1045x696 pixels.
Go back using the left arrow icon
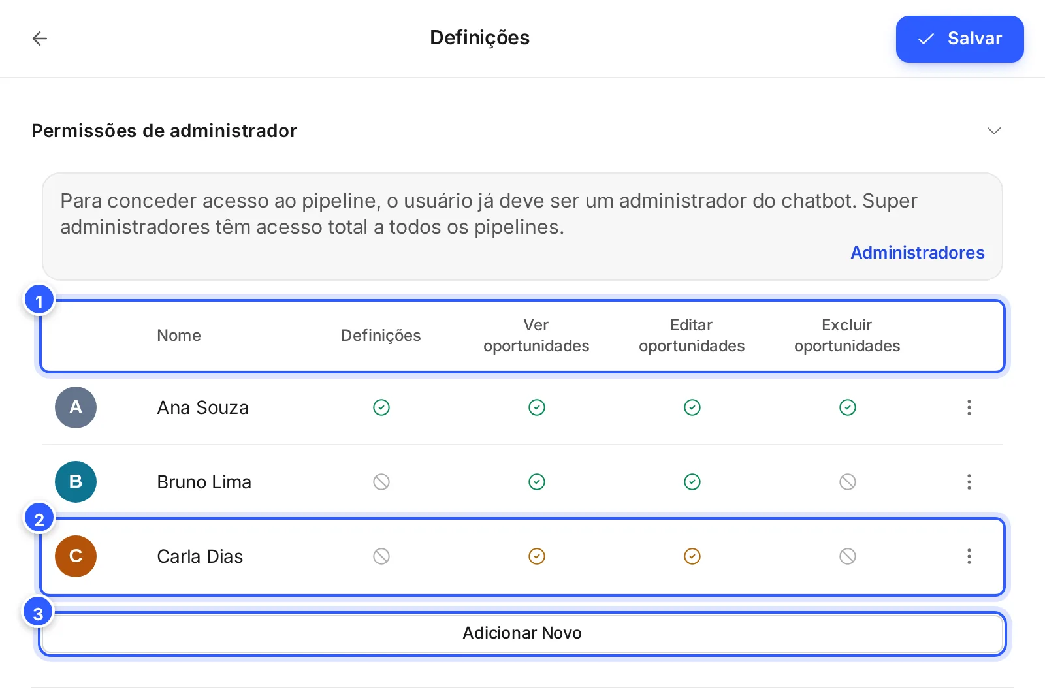[40, 39]
